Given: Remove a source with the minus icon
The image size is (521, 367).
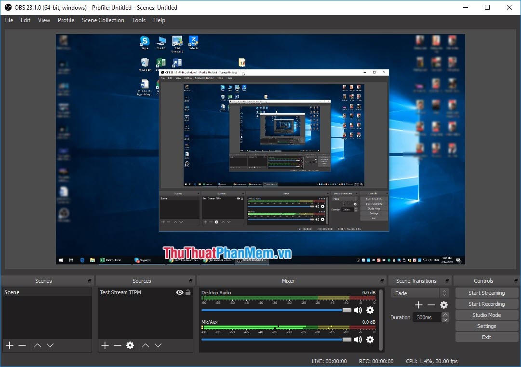Looking at the screenshot, I should point(117,345).
